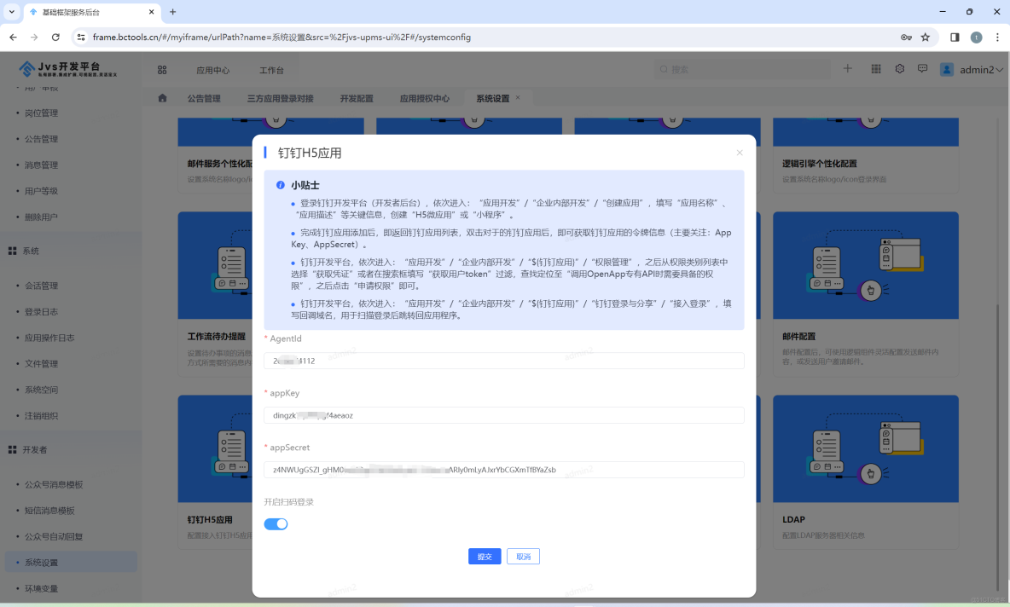Viewport: 1010px width, 607px height.
Task: Click the 取消 button in the dialog
Action: 523,556
